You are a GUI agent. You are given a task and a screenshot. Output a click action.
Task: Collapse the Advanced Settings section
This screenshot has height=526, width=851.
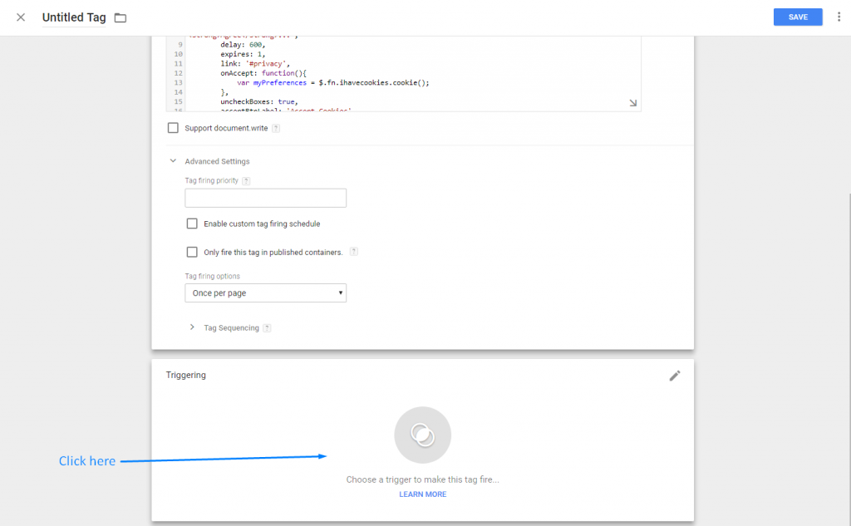point(173,161)
